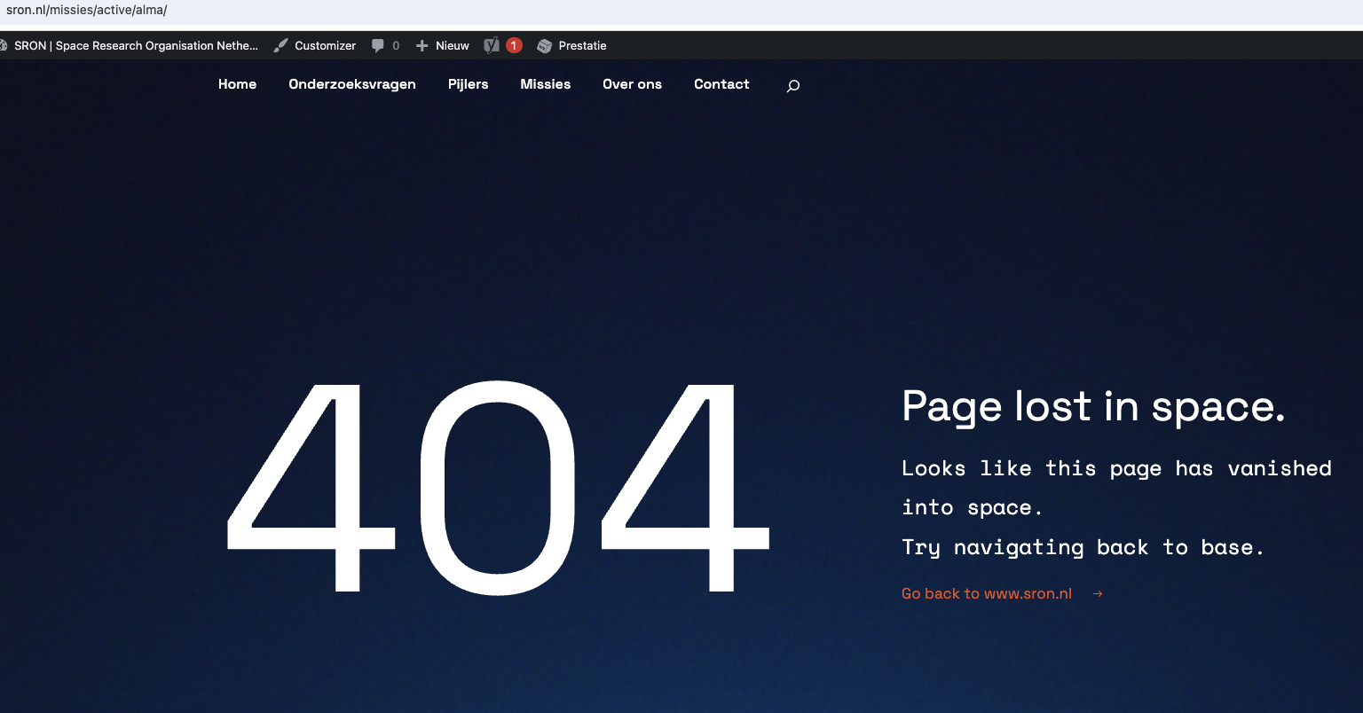Click the red Yoast notification badge
This screenshot has width=1363, height=713.
(514, 45)
